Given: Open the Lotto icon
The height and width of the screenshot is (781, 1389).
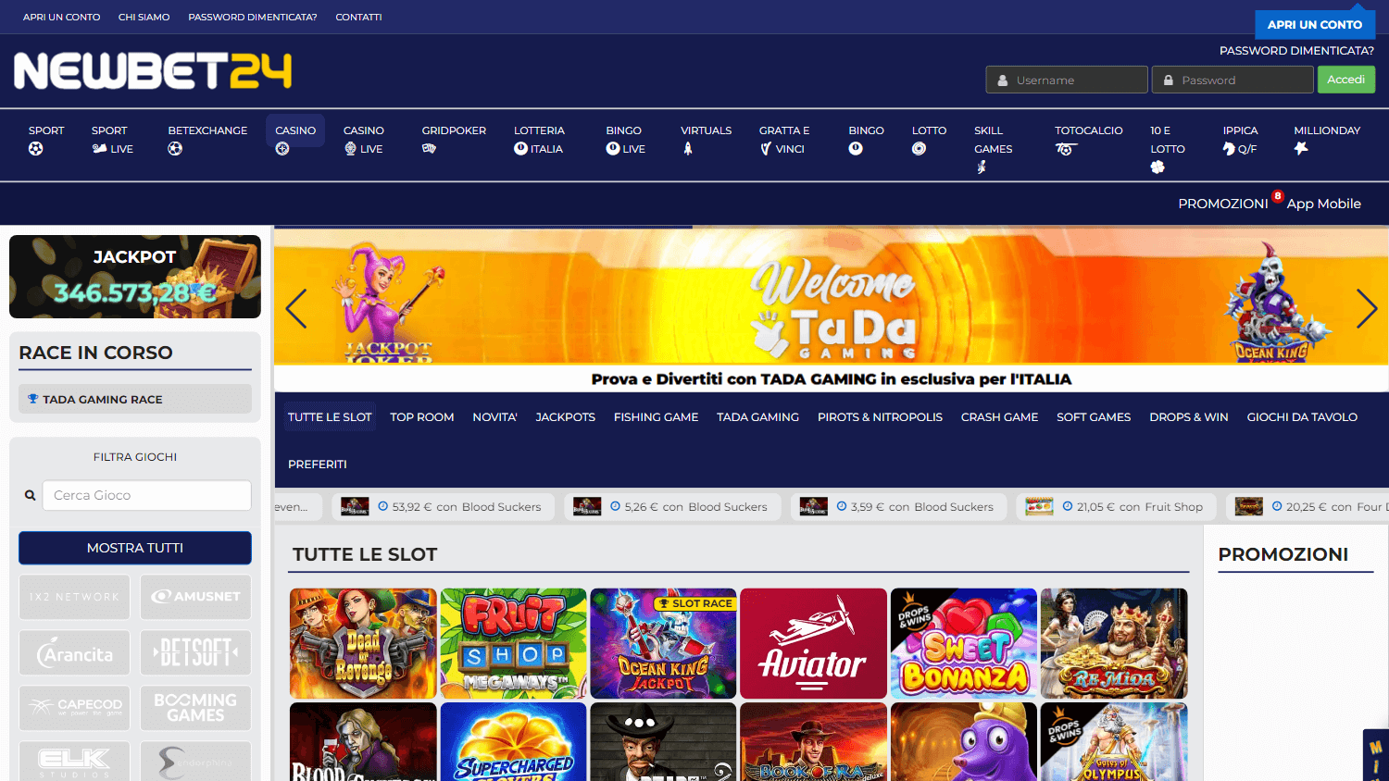Looking at the screenshot, I should tap(919, 148).
